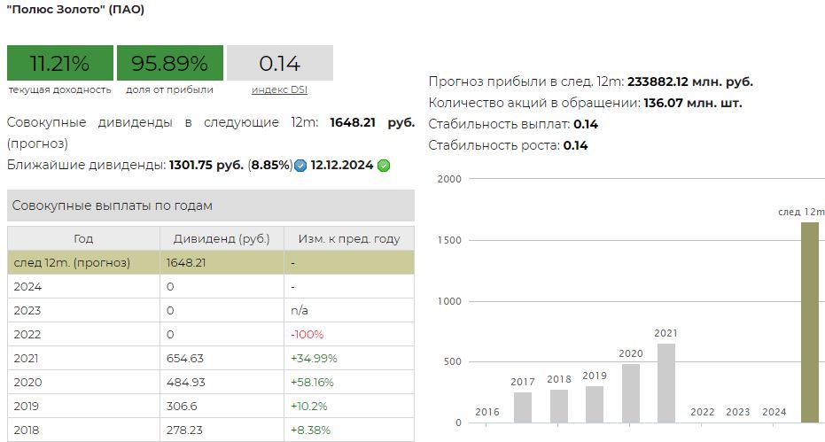Click the +10.2% change value
Image resolution: width=825 pixels, height=442 pixels.
point(309,407)
